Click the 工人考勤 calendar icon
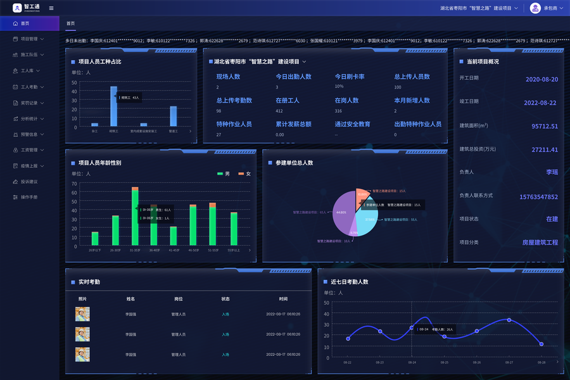The image size is (570, 380). tap(15, 87)
